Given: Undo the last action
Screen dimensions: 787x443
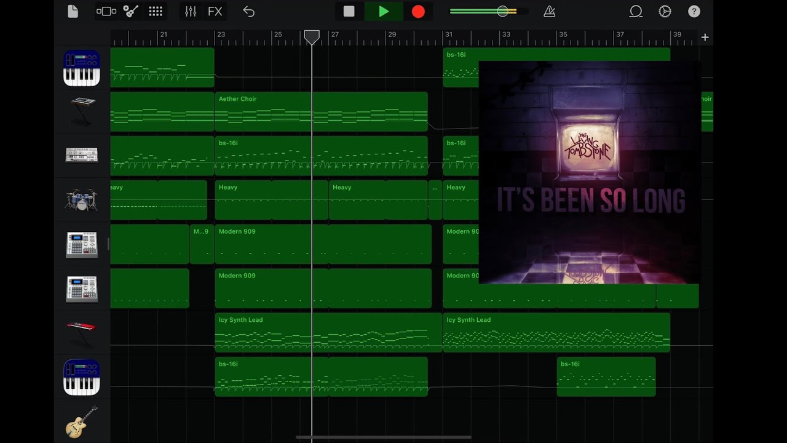Looking at the screenshot, I should [x=248, y=11].
